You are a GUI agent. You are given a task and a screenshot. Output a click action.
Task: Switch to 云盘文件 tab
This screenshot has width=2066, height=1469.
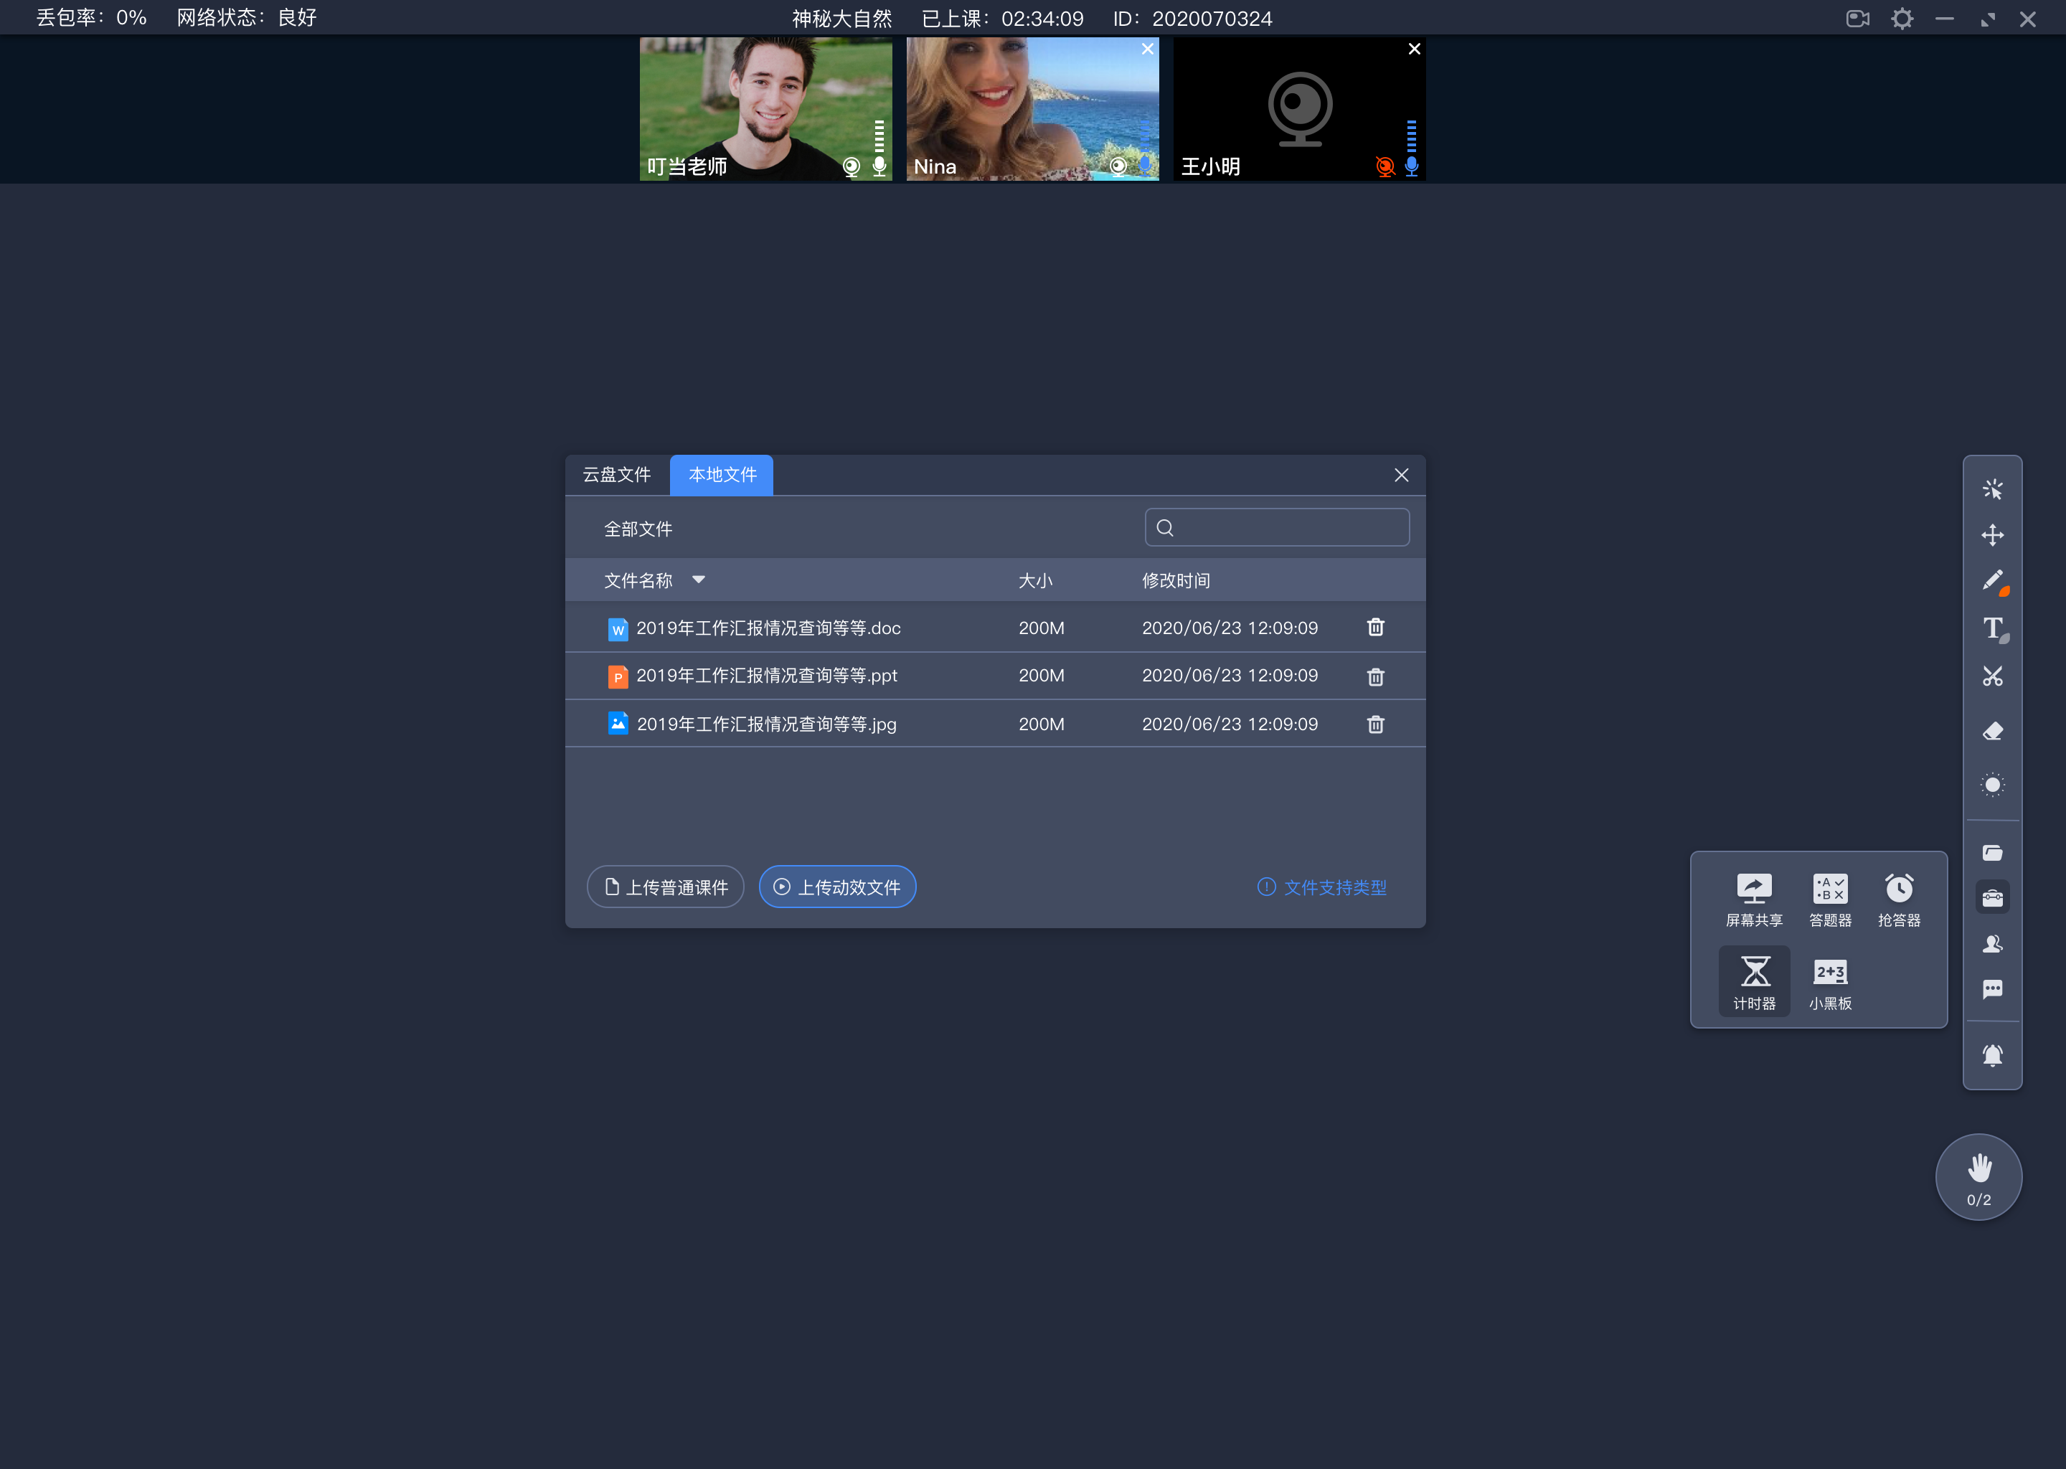pyautogui.click(x=618, y=474)
